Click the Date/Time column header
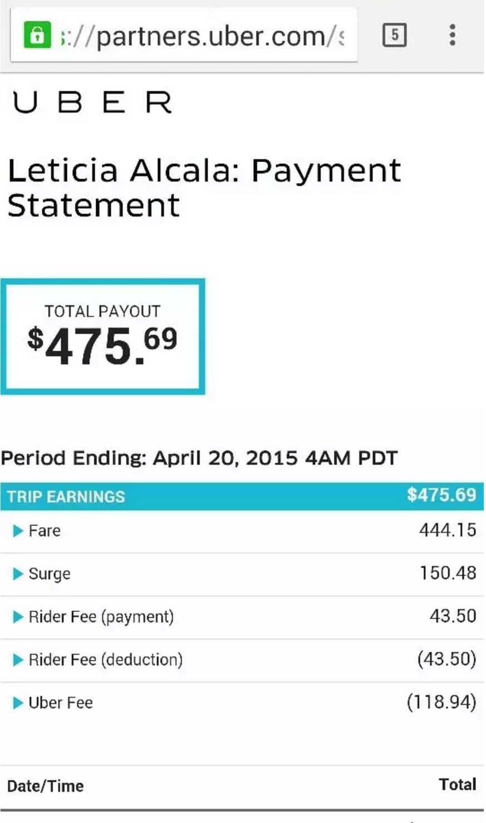Image resolution: width=486 pixels, height=823 pixels. pyautogui.click(x=46, y=786)
